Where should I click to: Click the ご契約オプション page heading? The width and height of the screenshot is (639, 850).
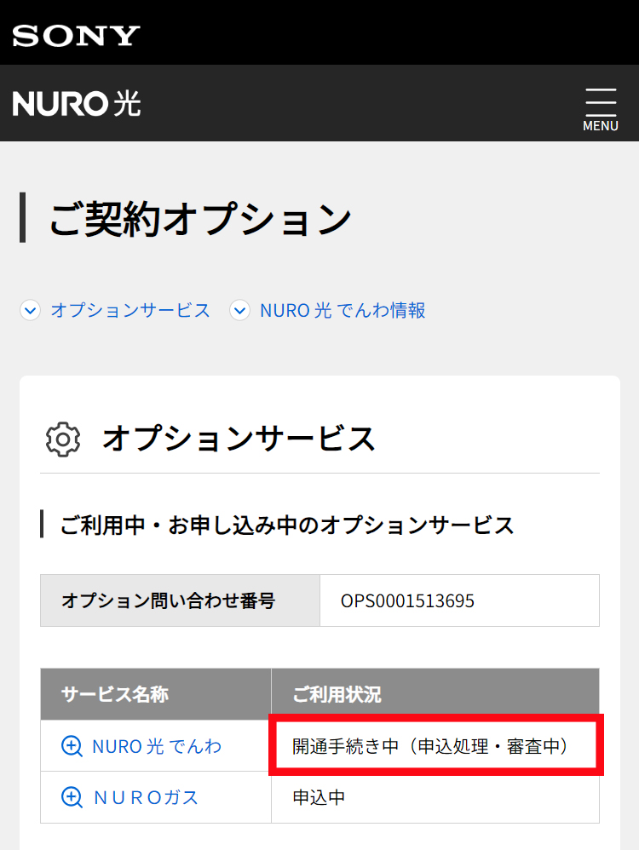coord(200,219)
